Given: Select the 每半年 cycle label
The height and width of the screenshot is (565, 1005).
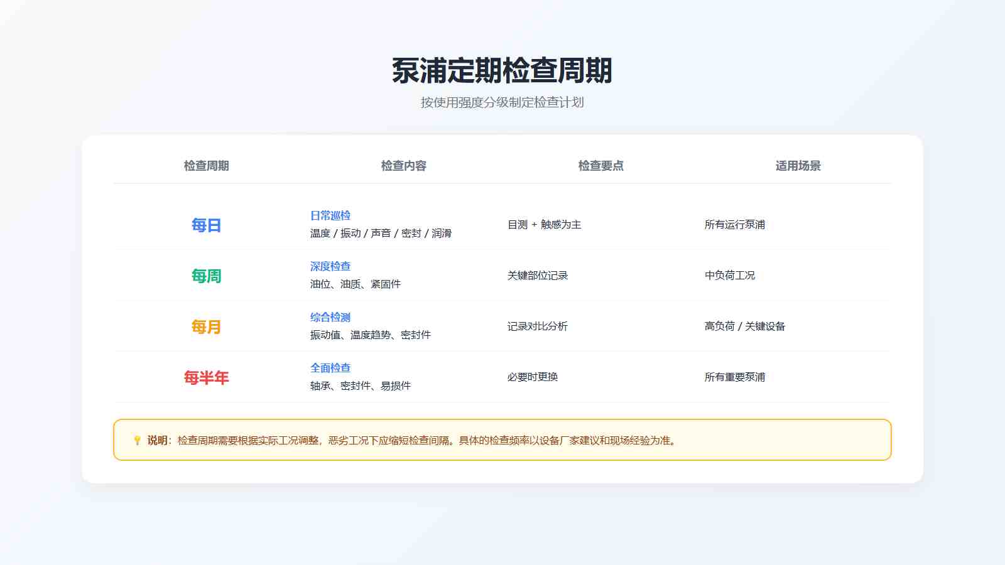Looking at the screenshot, I should pos(206,378).
